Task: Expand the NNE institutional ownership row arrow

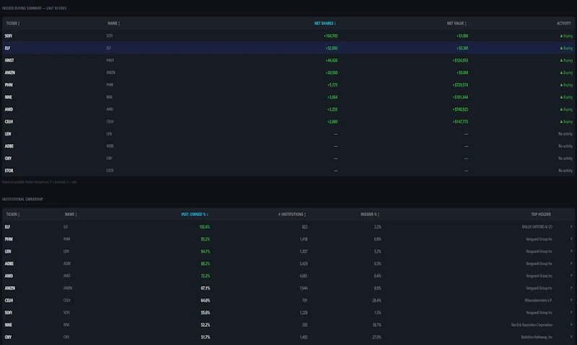Action: tap(571, 325)
